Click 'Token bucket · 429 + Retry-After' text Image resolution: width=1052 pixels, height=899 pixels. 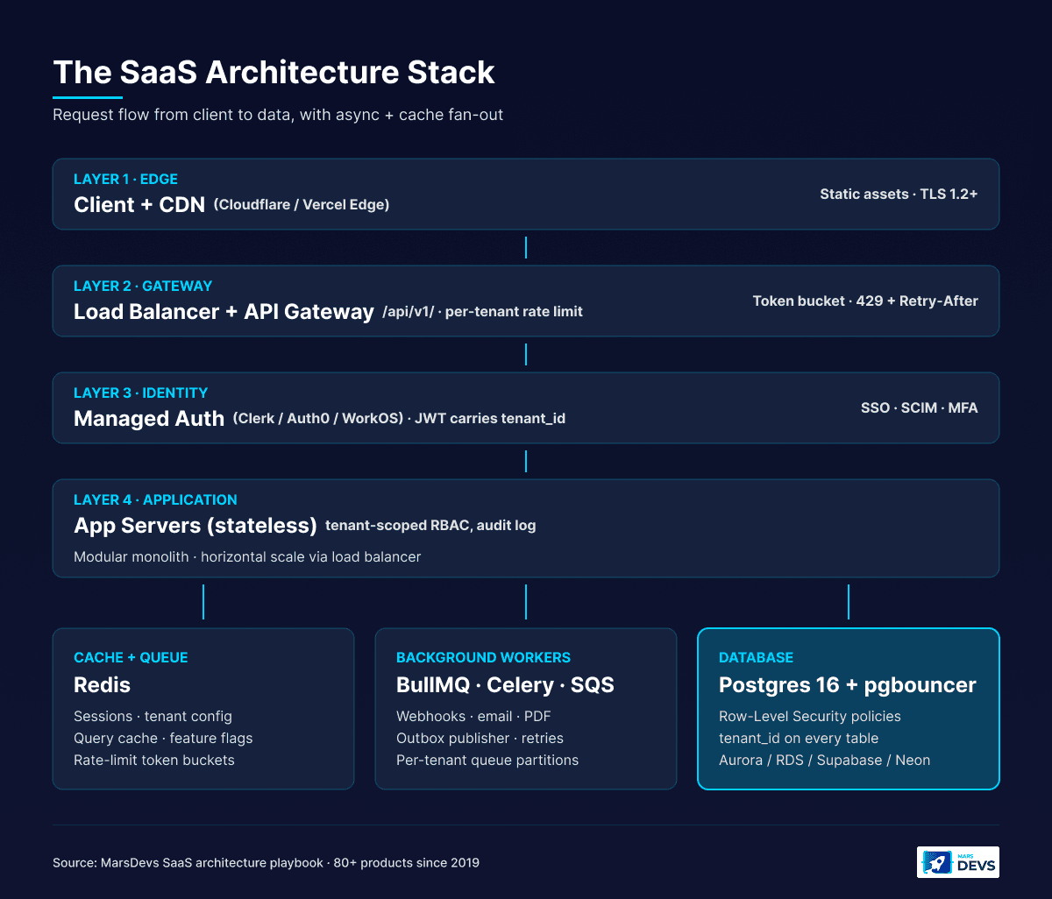(865, 301)
